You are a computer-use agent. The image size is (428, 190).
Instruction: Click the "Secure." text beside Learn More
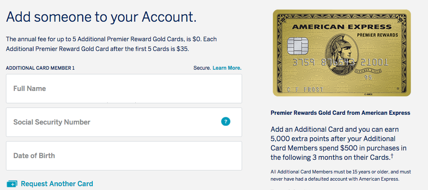click(202, 68)
